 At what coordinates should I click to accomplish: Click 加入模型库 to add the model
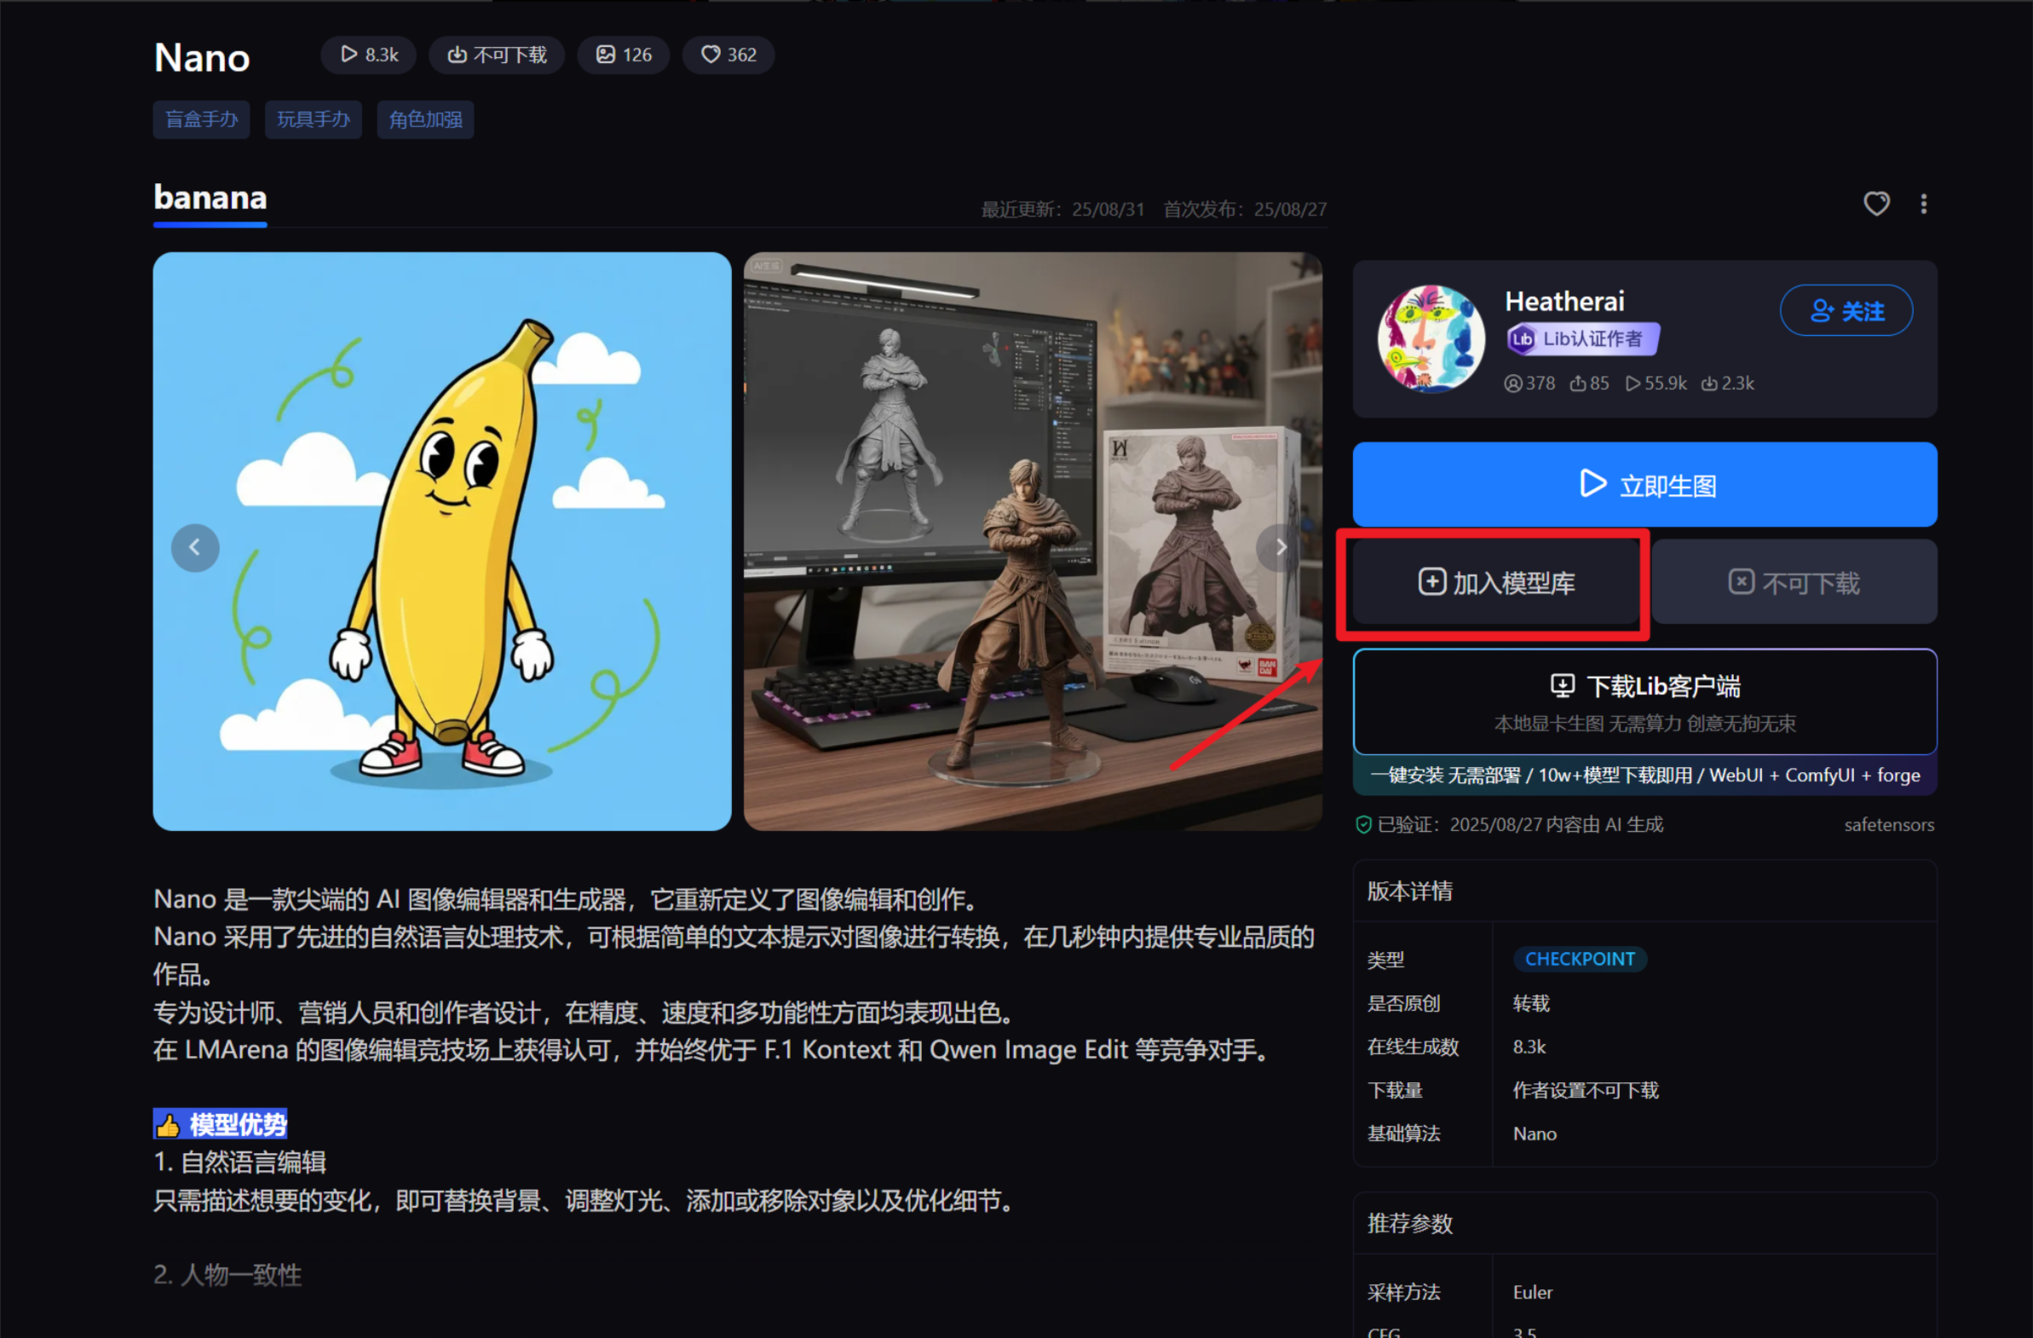click(1495, 583)
